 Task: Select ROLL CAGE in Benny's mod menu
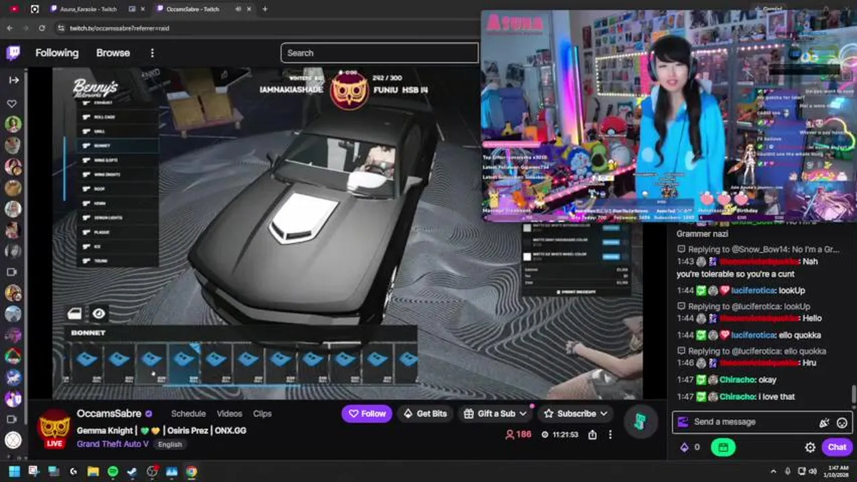pyautogui.click(x=118, y=116)
